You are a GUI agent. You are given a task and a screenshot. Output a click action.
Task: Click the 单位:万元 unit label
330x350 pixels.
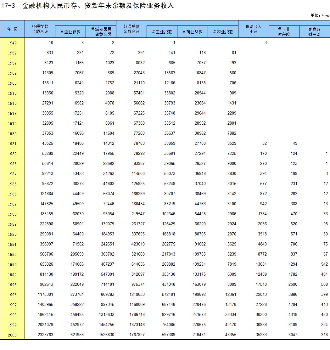coord(320,15)
